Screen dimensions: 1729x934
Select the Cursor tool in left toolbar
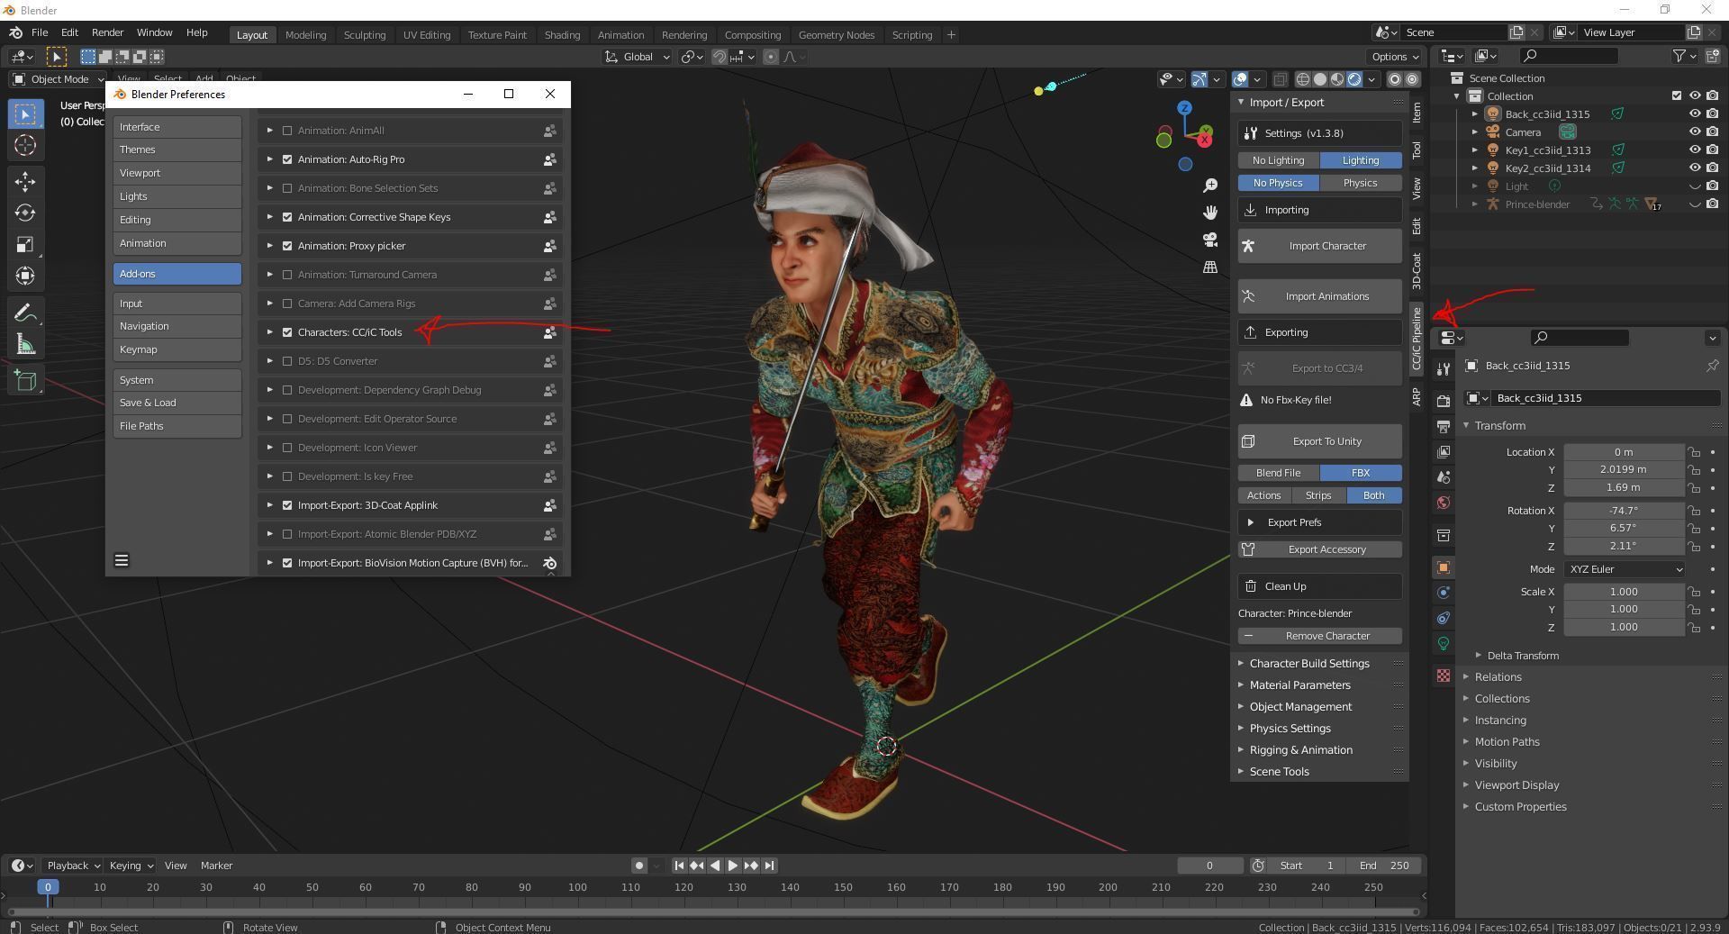[25, 145]
